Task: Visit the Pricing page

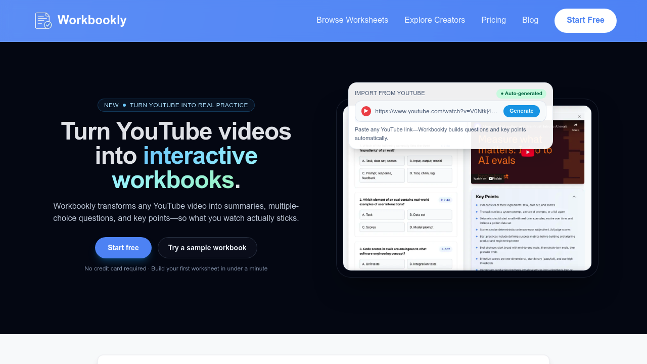Action: click(493, 20)
